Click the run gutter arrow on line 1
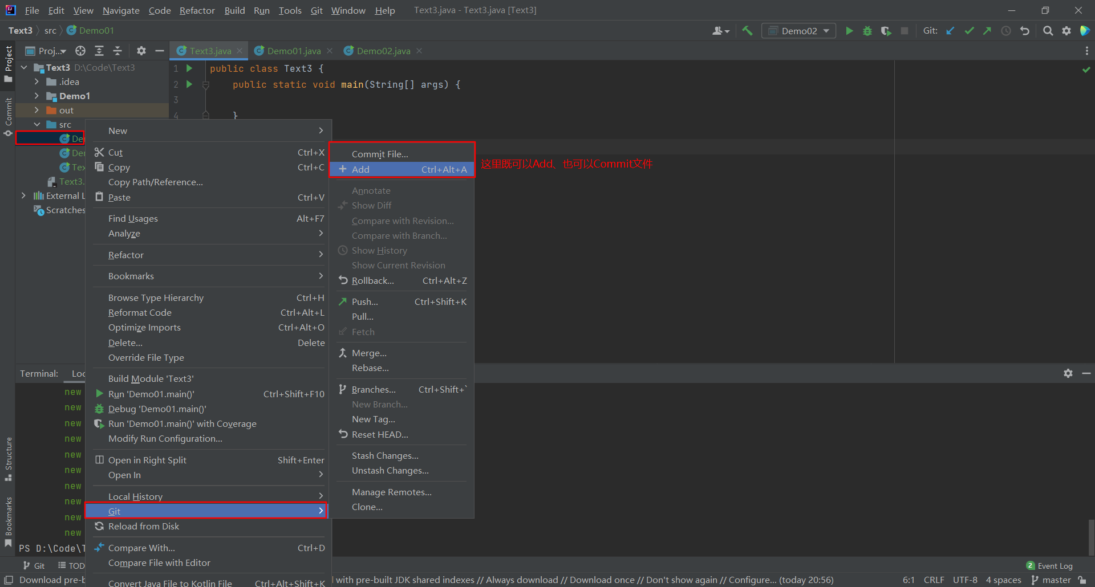 [x=189, y=68]
